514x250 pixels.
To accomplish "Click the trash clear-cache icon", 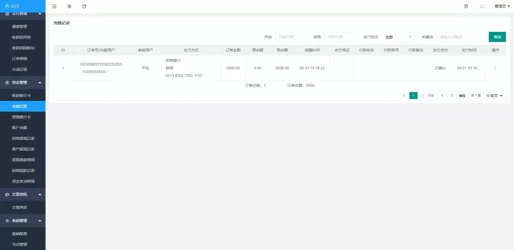I will pos(466,6).
